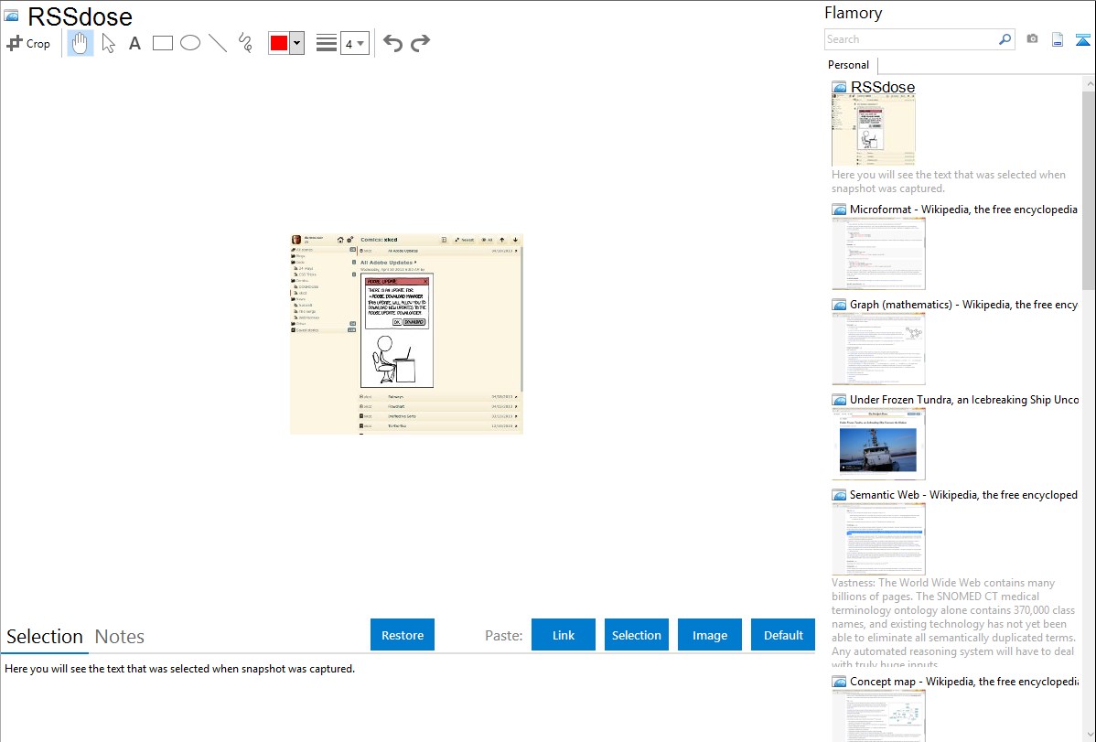Image resolution: width=1096 pixels, height=742 pixels.
Task: Select the Crop tool
Action: [28, 43]
